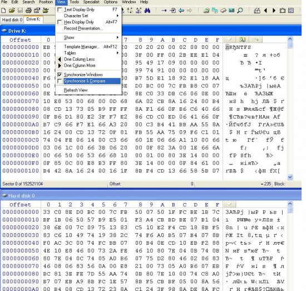
Task: Click the grey Forward arrow icon
Action: click(x=190, y=11)
